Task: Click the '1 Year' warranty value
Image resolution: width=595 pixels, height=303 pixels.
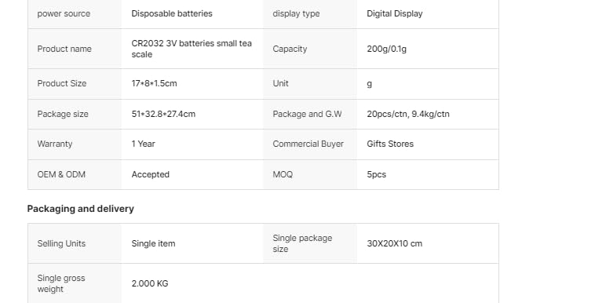Action: click(x=143, y=144)
